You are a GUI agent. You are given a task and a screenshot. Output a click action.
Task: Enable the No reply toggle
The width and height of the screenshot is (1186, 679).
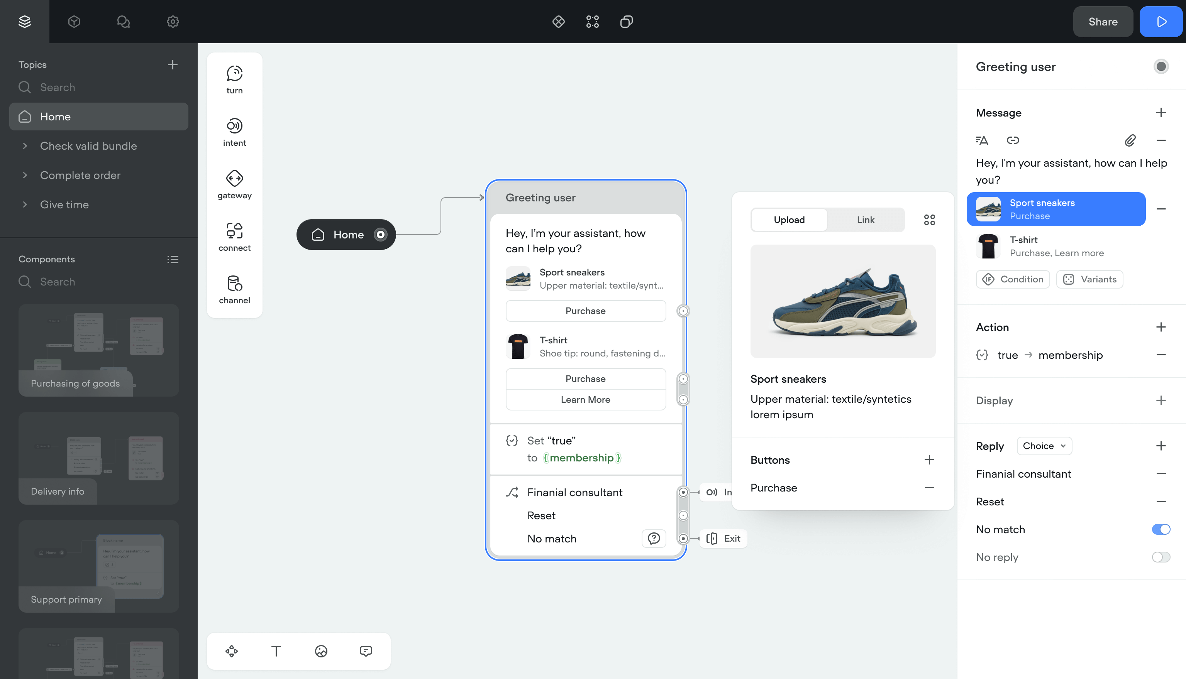click(x=1161, y=557)
